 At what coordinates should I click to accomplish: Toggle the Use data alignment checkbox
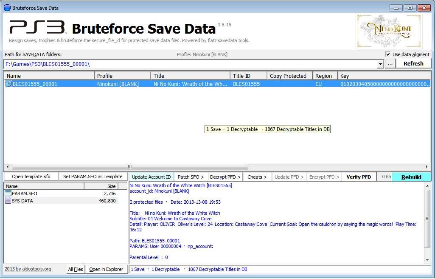[388, 54]
